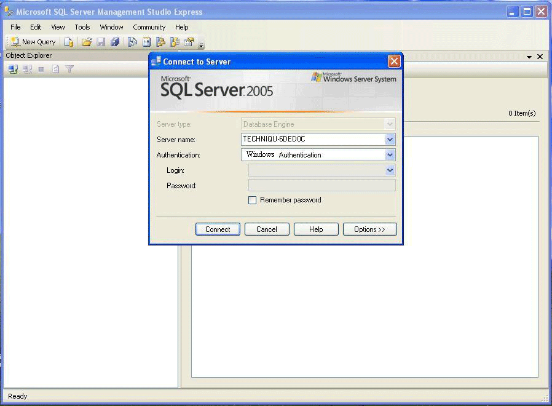Open the Community menu
Viewport: 552px width, 406px height.
(149, 27)
